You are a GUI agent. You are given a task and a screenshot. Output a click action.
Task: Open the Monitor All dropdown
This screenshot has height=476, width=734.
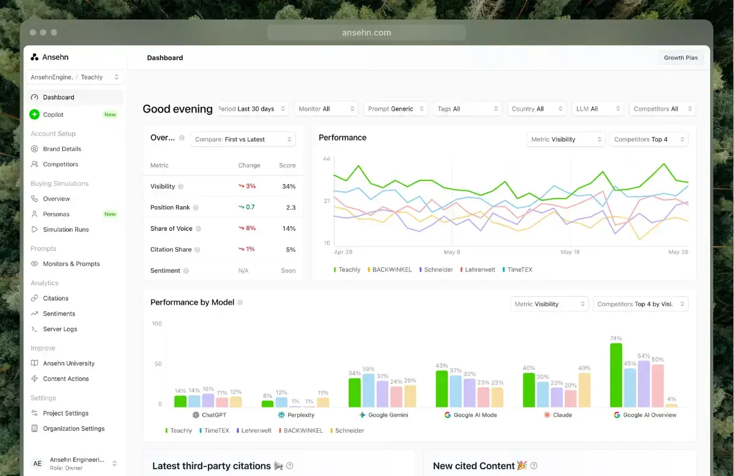click(326, 109)
